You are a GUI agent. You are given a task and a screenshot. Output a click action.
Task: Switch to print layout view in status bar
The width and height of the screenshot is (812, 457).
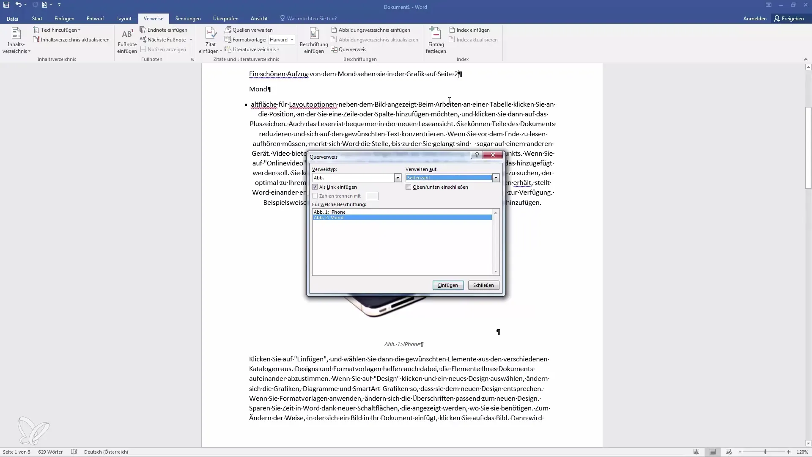(713, 452)
